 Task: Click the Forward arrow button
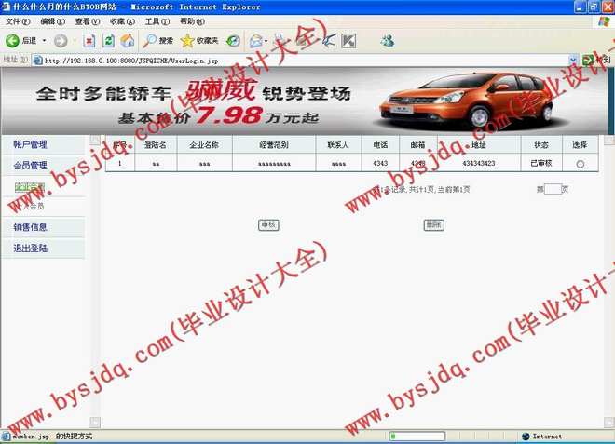(x=61, y=41)
